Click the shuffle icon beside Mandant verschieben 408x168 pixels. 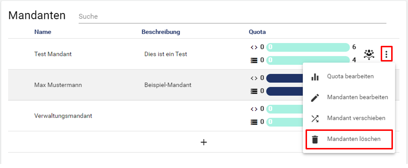315,118
